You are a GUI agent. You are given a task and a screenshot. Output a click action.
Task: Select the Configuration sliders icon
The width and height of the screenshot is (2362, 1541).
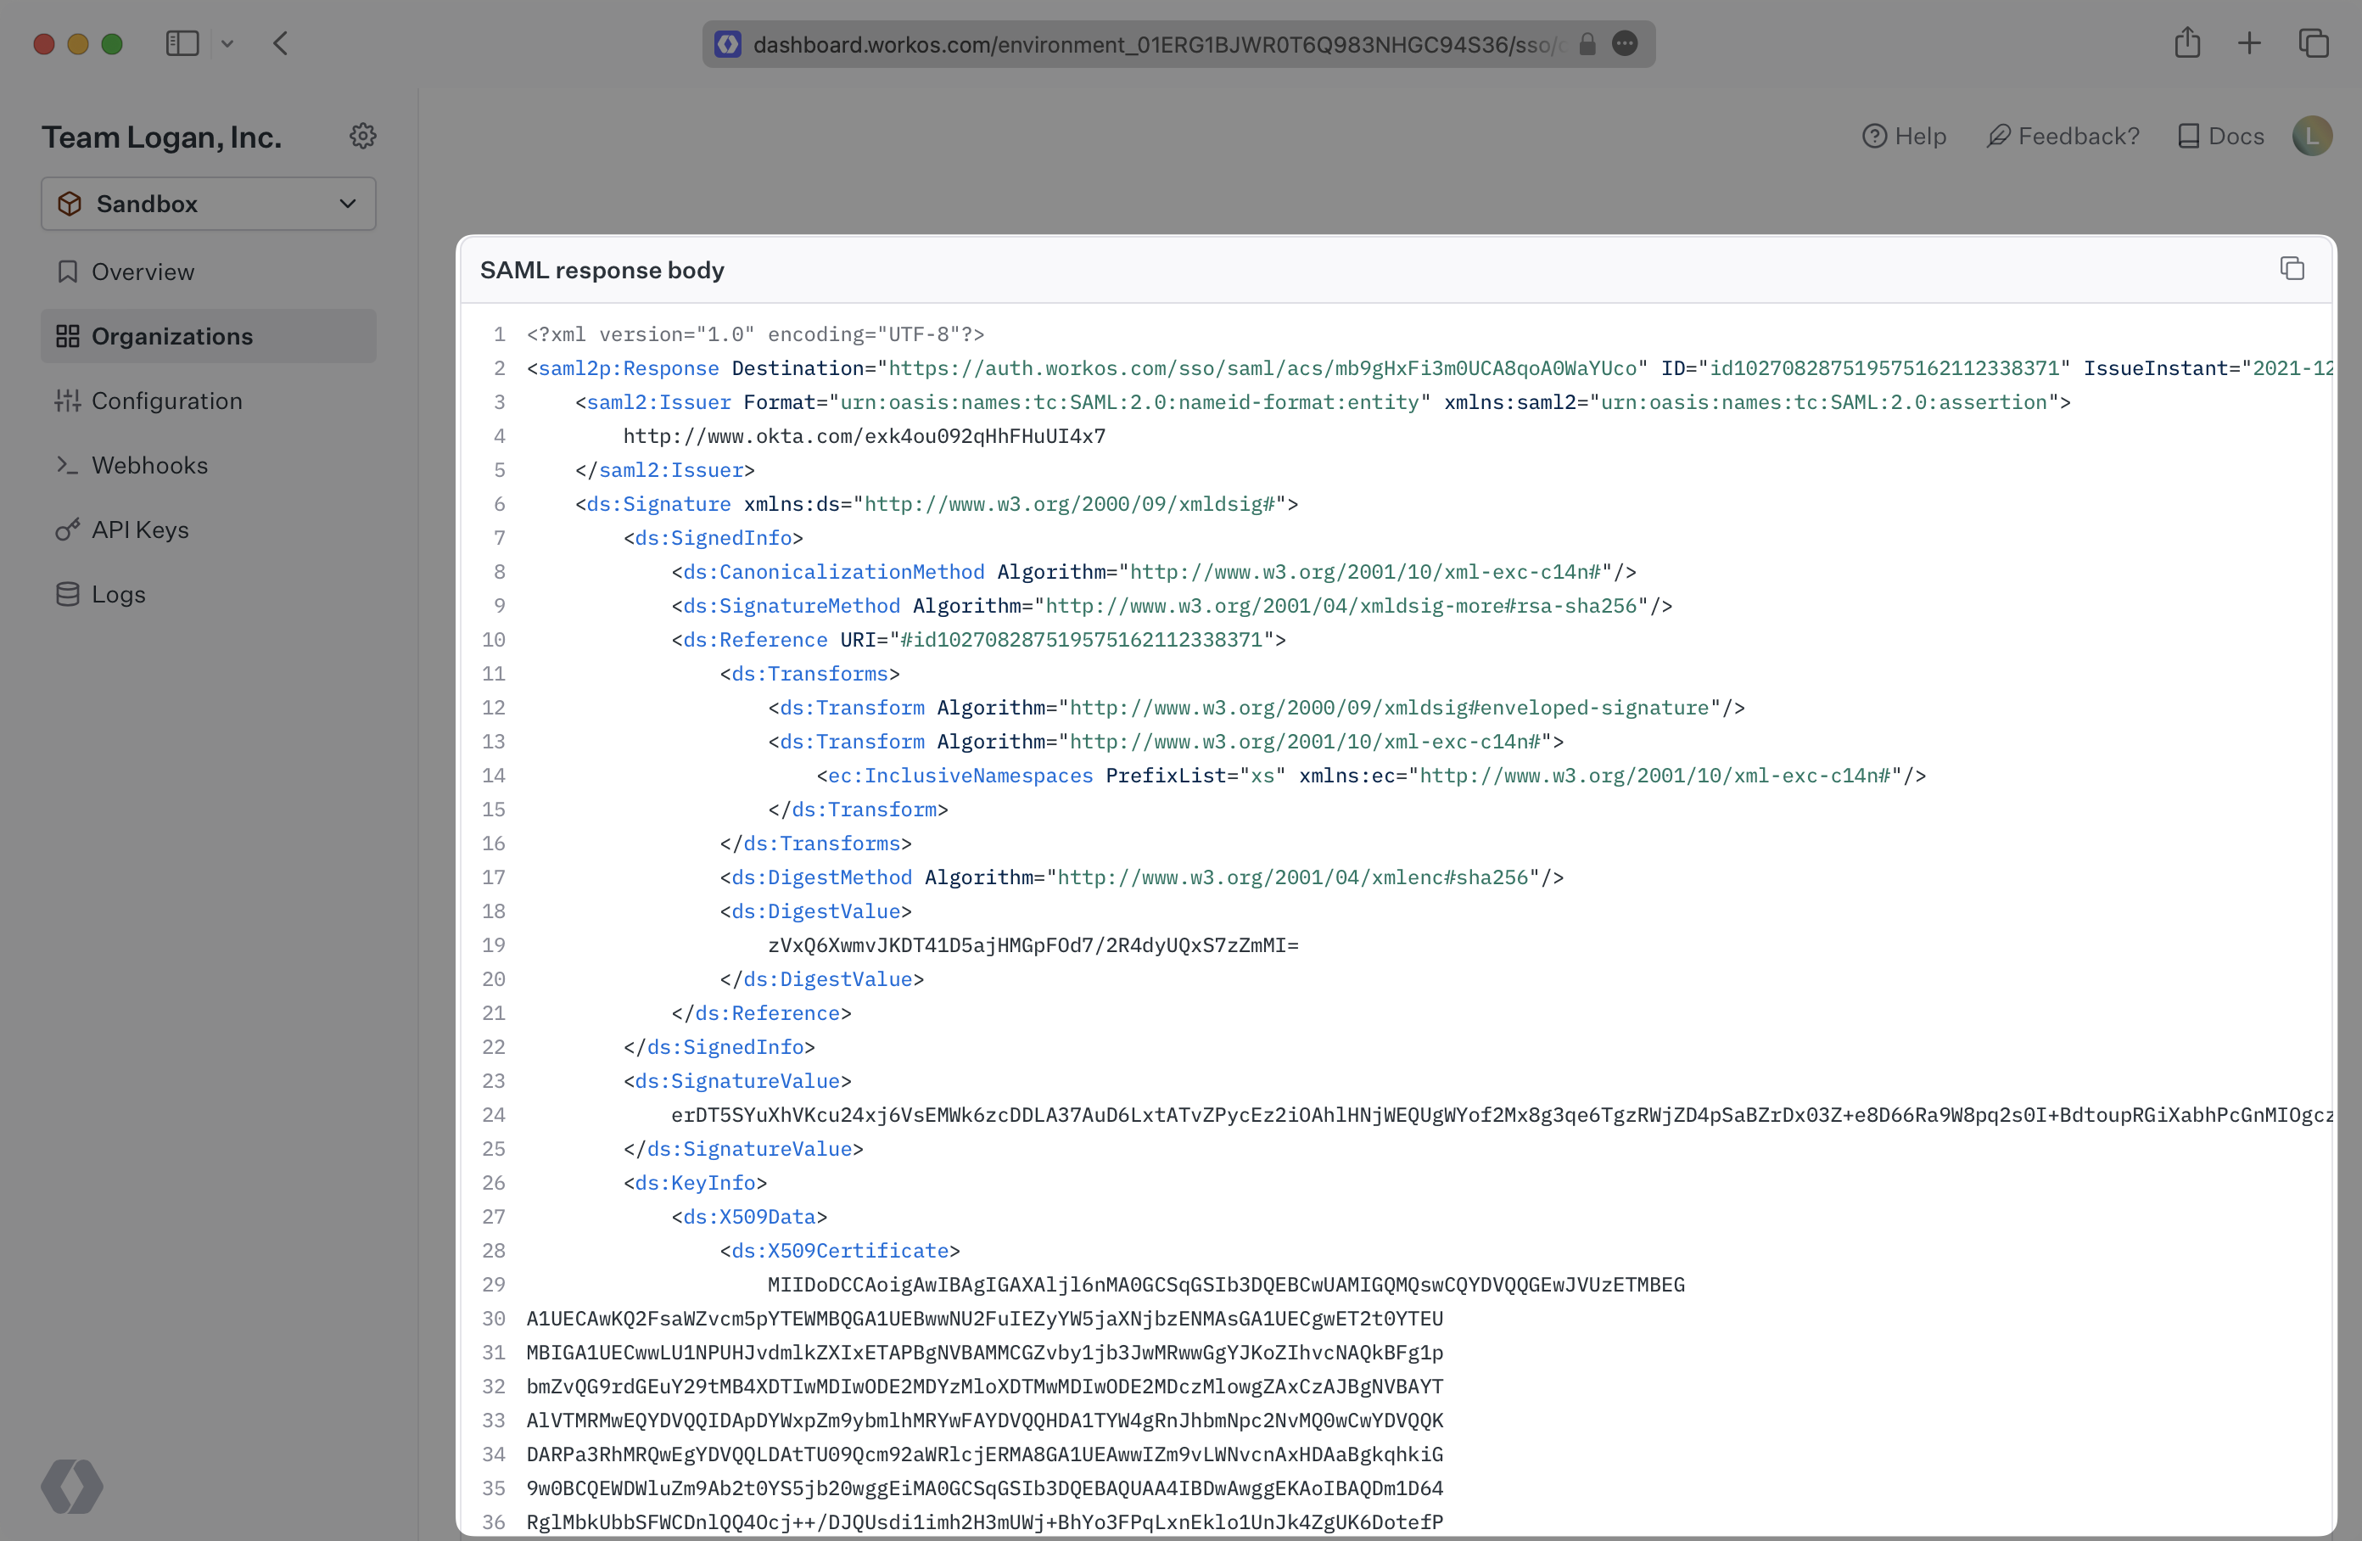[x=68, y=401]
